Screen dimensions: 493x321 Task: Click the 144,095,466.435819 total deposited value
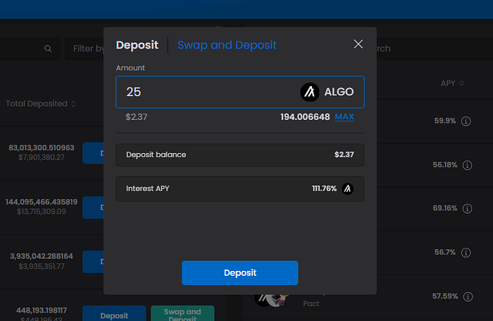point(42,202)
